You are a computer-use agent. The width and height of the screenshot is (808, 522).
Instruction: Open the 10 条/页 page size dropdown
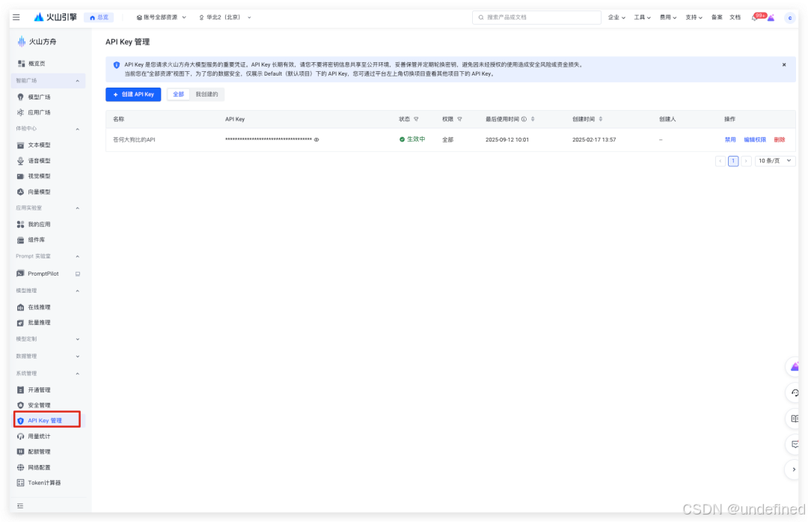click(775, 161)
